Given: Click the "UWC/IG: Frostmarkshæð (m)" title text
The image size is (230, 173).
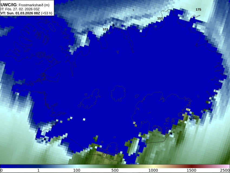Looking at the screenshot, I should 25,5.
